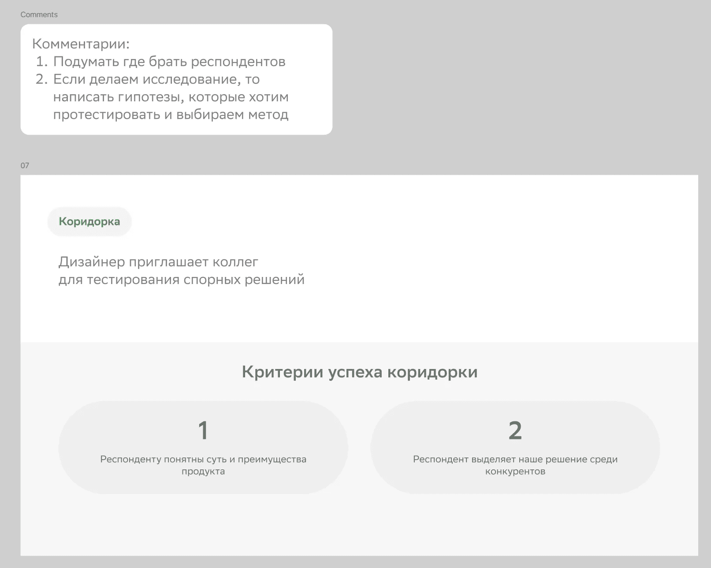Screen dimensions: 711x568
Task: Select the heading "Критерии успеха коридорки"
Action: [x=359, y=372]
